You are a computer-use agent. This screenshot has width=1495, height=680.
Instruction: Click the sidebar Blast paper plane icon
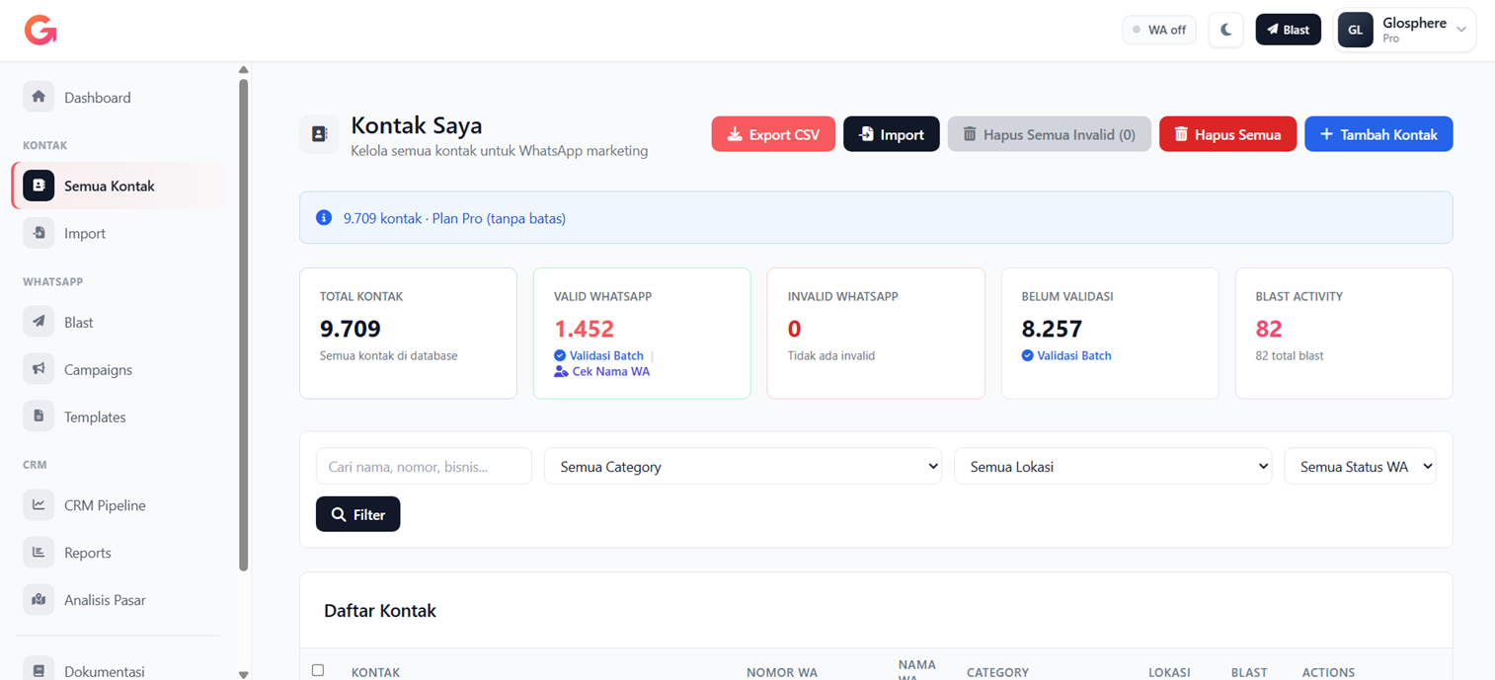point(39,322)
